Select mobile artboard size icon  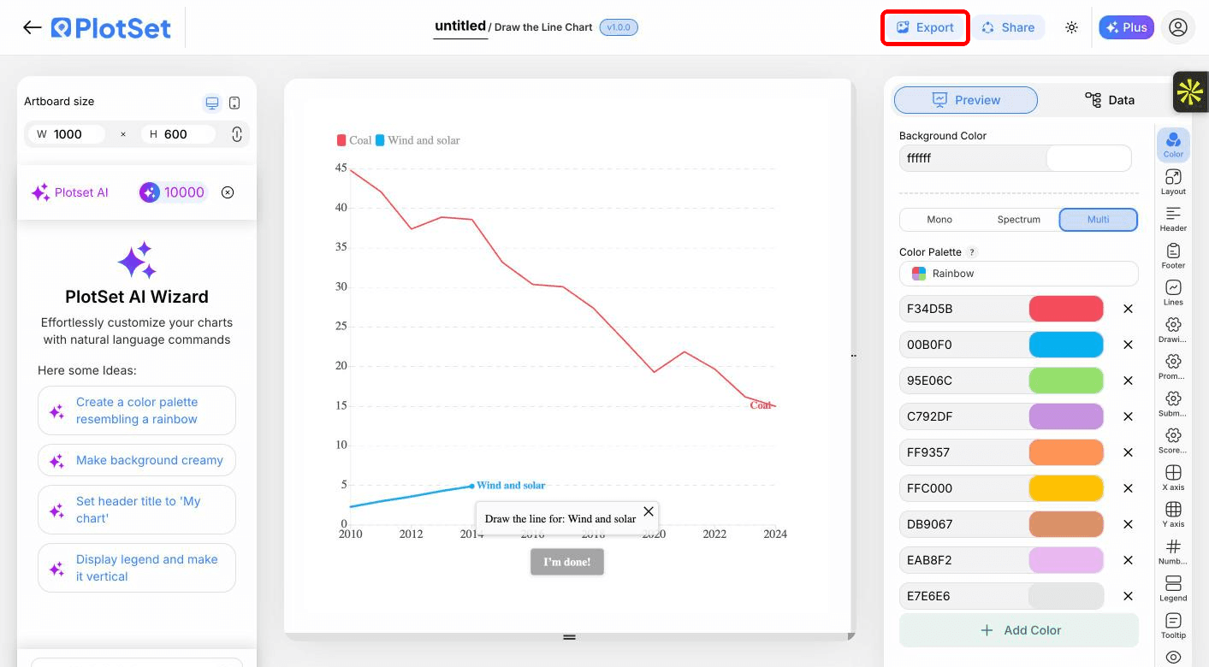[x=234, y=103]
